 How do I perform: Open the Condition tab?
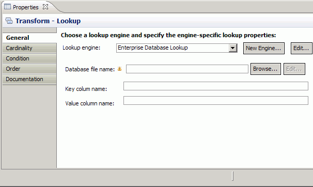click(x=29, y=58)
